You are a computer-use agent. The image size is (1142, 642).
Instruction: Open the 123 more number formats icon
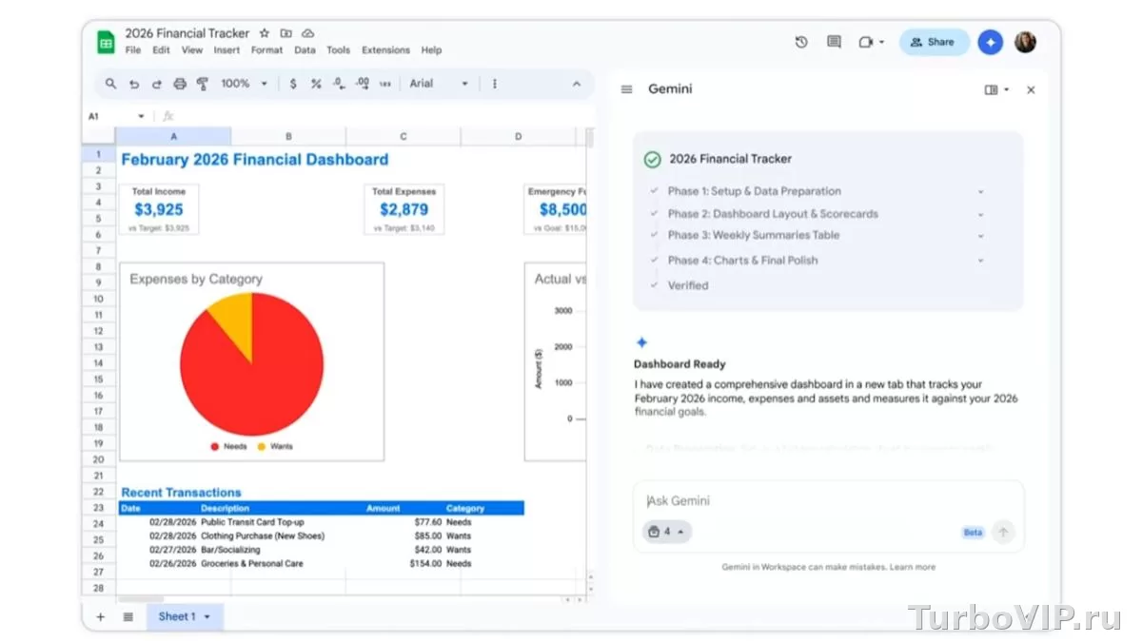(x=384, y=84)
